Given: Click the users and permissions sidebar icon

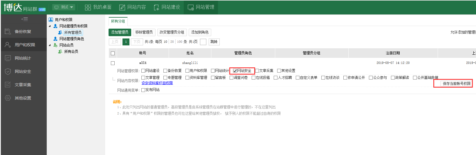Looking at the screenshot, I should (x=8, y=45).
